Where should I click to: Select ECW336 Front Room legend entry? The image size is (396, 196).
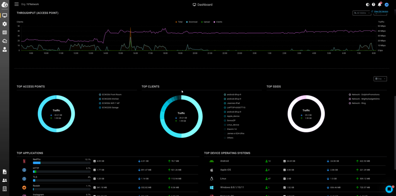point(111,95)
